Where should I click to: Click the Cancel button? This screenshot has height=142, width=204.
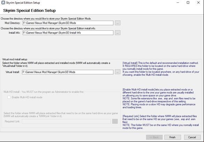[x=192, y=137]
